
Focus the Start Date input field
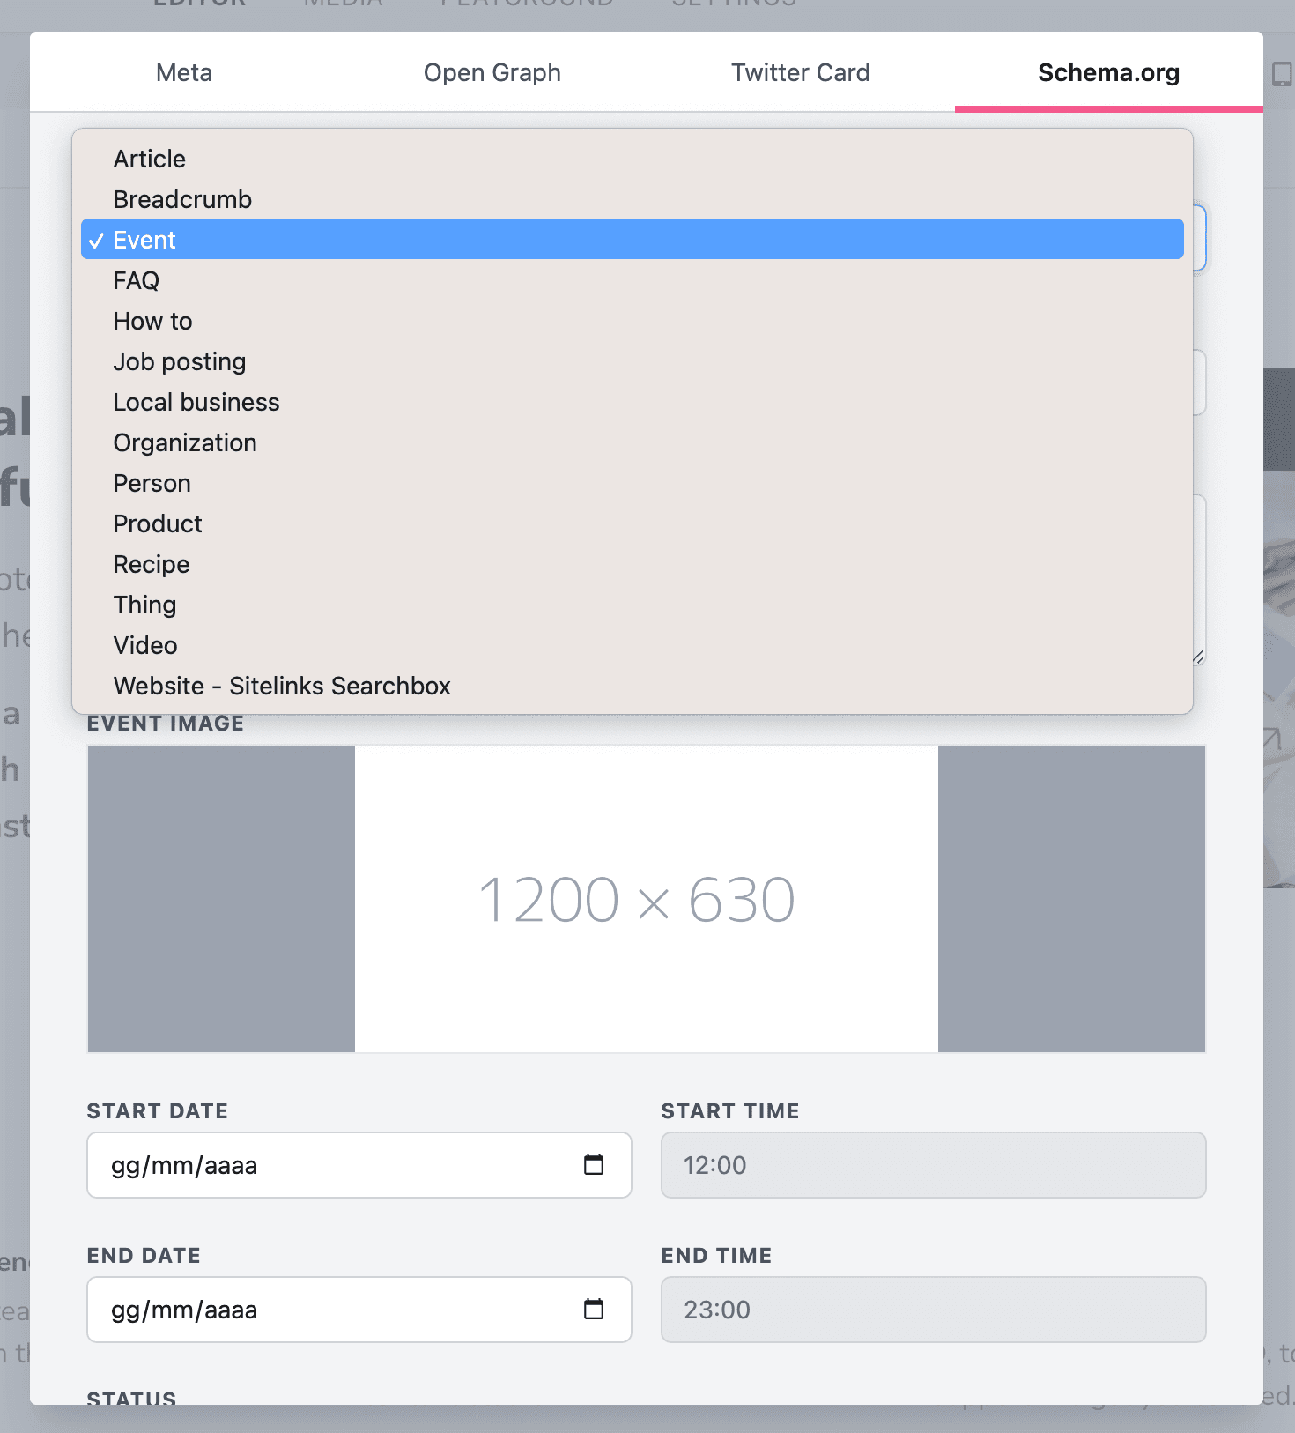coord(335,1165)
